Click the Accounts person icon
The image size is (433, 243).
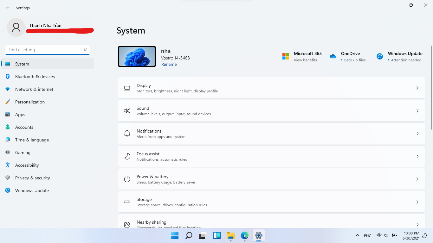tap(8, 127)
